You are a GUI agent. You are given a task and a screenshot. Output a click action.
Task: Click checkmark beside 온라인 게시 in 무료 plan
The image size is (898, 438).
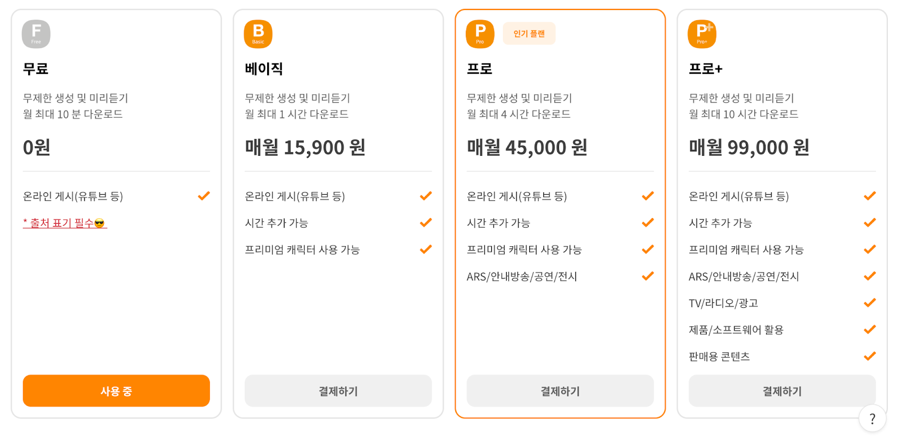[x=204, y=196]
